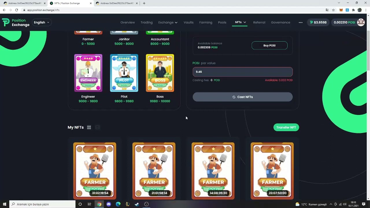Screen dimensions: 370x208
Task: Open the Pools page
Action: pyautogui.click(x=222, y=23)
